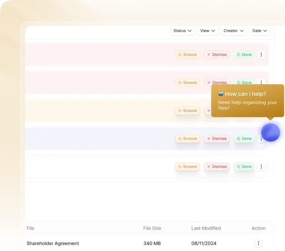Mark the blue row item as Done

pos(244,139)
